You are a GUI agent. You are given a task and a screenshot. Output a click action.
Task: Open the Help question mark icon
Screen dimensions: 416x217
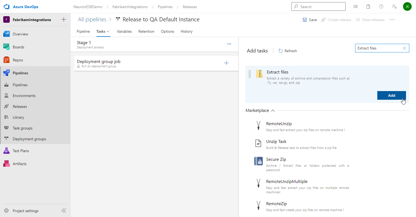[381, 6]
